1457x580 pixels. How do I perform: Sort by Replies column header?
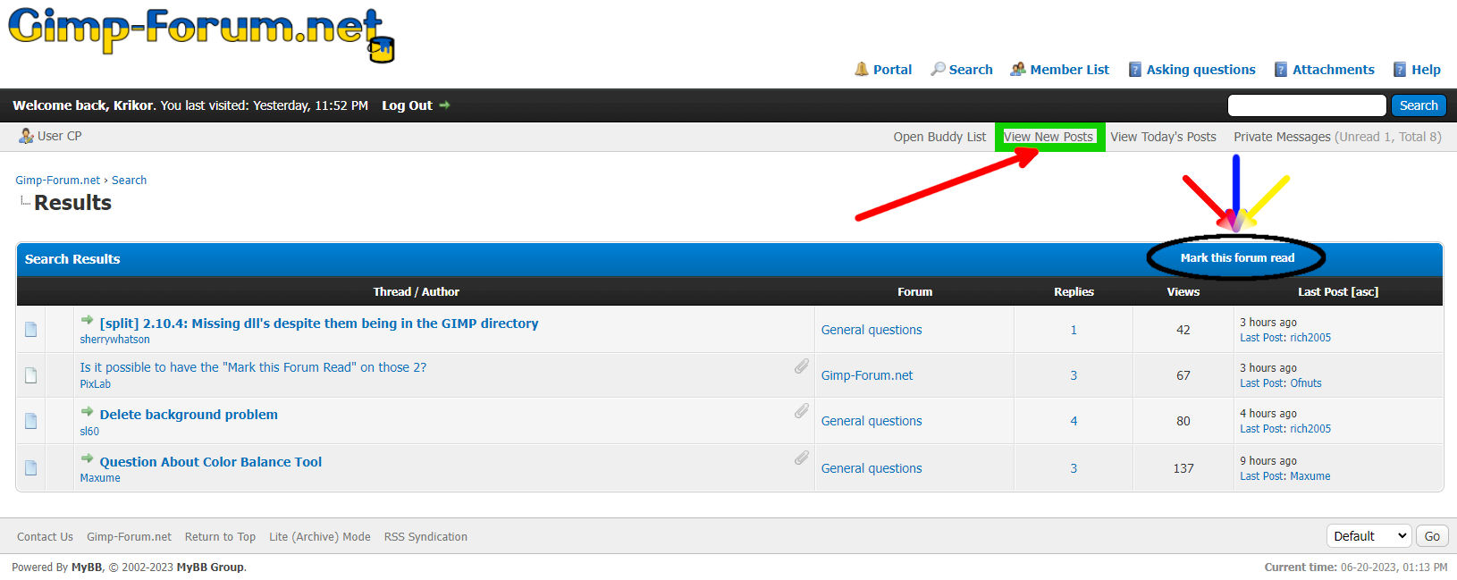[1074, 291]
